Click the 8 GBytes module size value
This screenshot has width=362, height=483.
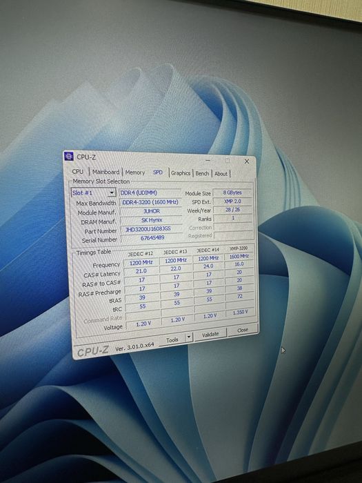232,193
